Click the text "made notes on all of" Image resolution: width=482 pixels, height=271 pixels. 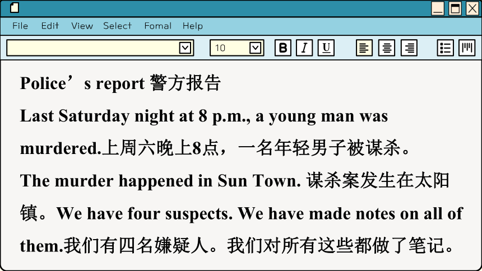point(386,213)
